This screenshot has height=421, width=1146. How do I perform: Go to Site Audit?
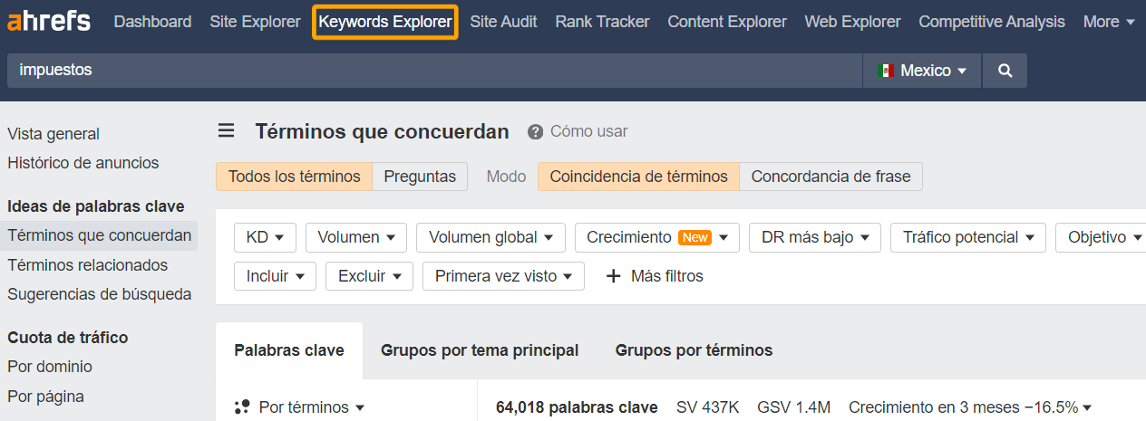[503, 22]
